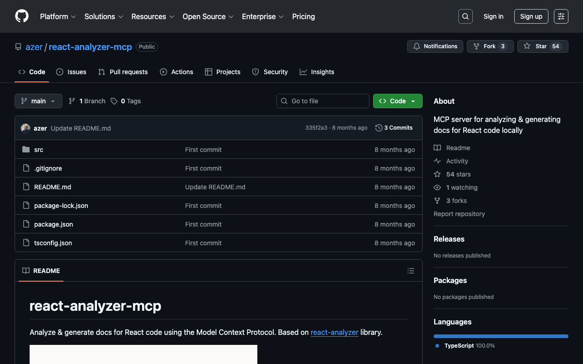Toggle Notifications for this repository
The width and height of the screenshot is (583, 364).
point(435,46)
